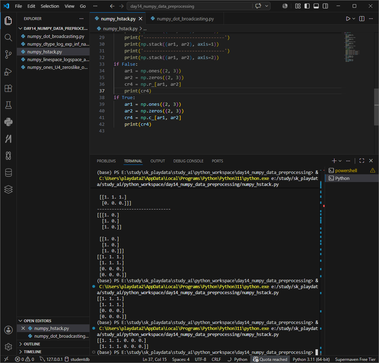This screenshot has width=379, height=363.
Task: Open numpy_dtype_log_exp_inf_na file in explorer
Action: coord(53,44)
